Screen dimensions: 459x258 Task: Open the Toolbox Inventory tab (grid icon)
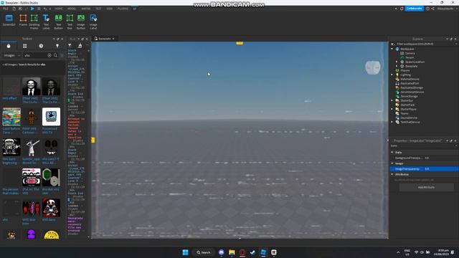tap(25, 46)
